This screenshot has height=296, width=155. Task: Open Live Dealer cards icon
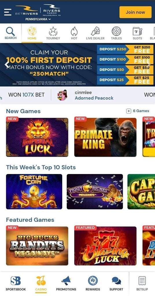coord(95,31)
